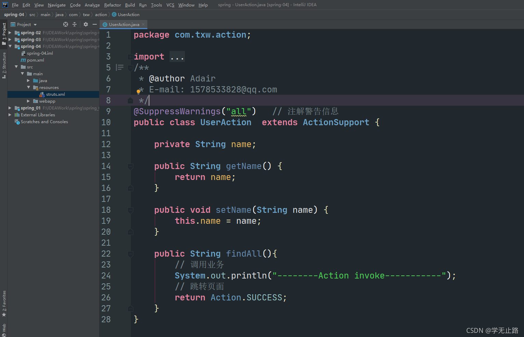The width and height of the screenshot is (524, 337).
Task: Click UserAction breadcrumb in navigation bar
Action: (126, 14)
